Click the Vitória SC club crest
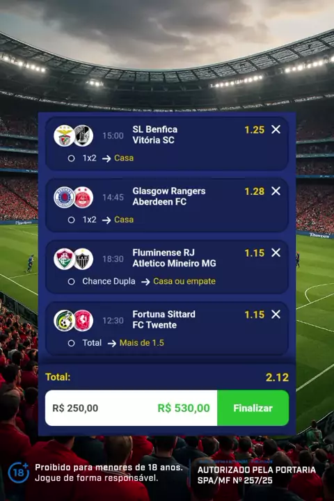 point(83,136)
